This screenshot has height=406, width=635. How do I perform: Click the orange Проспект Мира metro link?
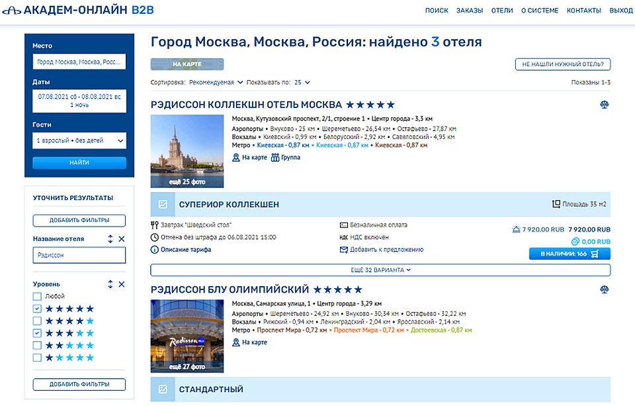pos(369,330)
